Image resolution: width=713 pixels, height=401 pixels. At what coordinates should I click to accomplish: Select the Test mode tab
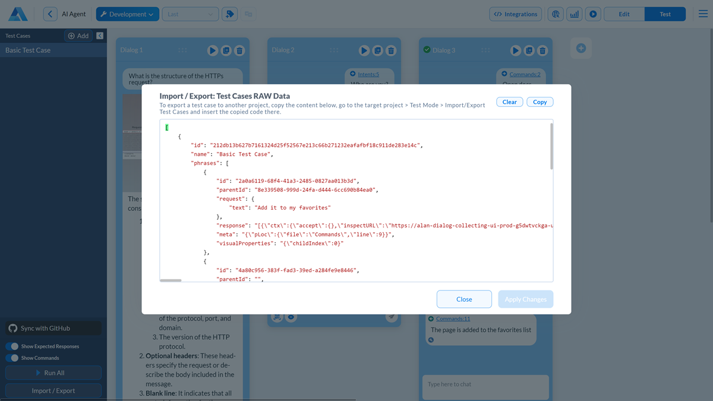[x=665, y=14]
